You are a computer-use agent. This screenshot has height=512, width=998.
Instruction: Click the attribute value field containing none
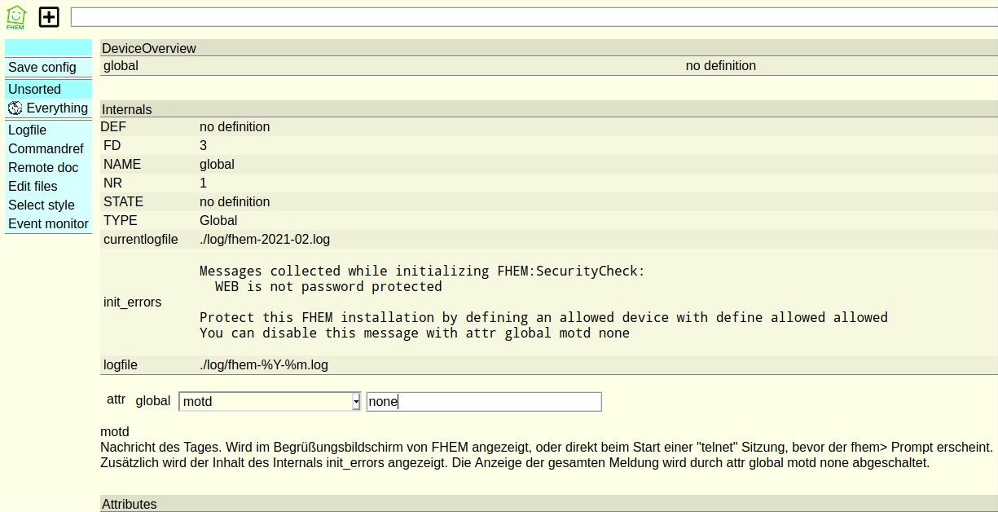click(484, 402)
